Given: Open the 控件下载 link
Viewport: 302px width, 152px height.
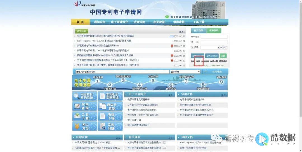Looking at the screenshot, I should coord(214,61).
